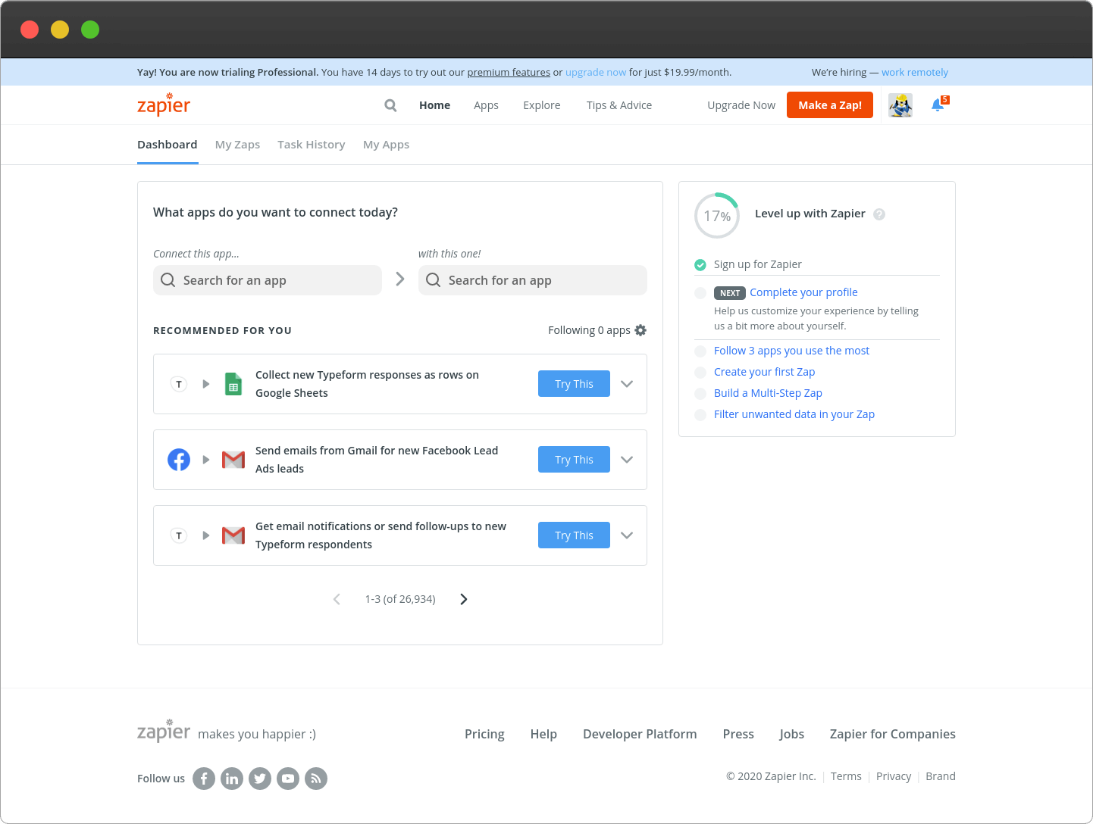This screenshot has width=1093, height=824.
Task: Try the Typeform to Google Sheets Zap
Action: click(574, 384)
